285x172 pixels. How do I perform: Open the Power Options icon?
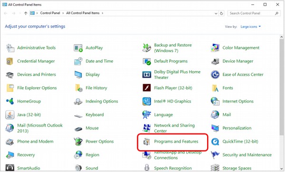point(78,142)
